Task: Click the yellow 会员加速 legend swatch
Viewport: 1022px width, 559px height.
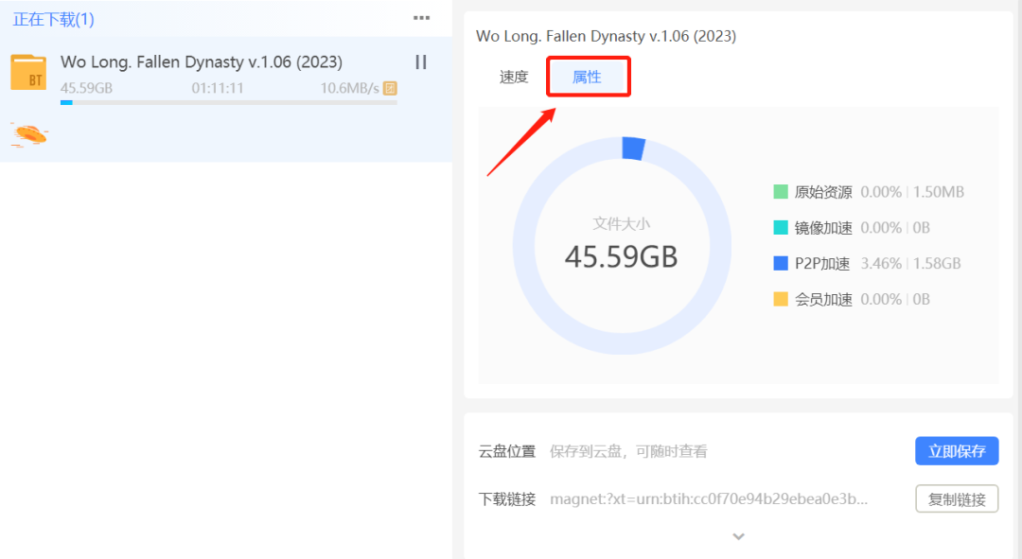Action: [780, 299]
